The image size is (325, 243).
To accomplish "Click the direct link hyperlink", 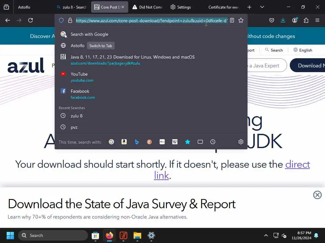I will coord(297,165).
